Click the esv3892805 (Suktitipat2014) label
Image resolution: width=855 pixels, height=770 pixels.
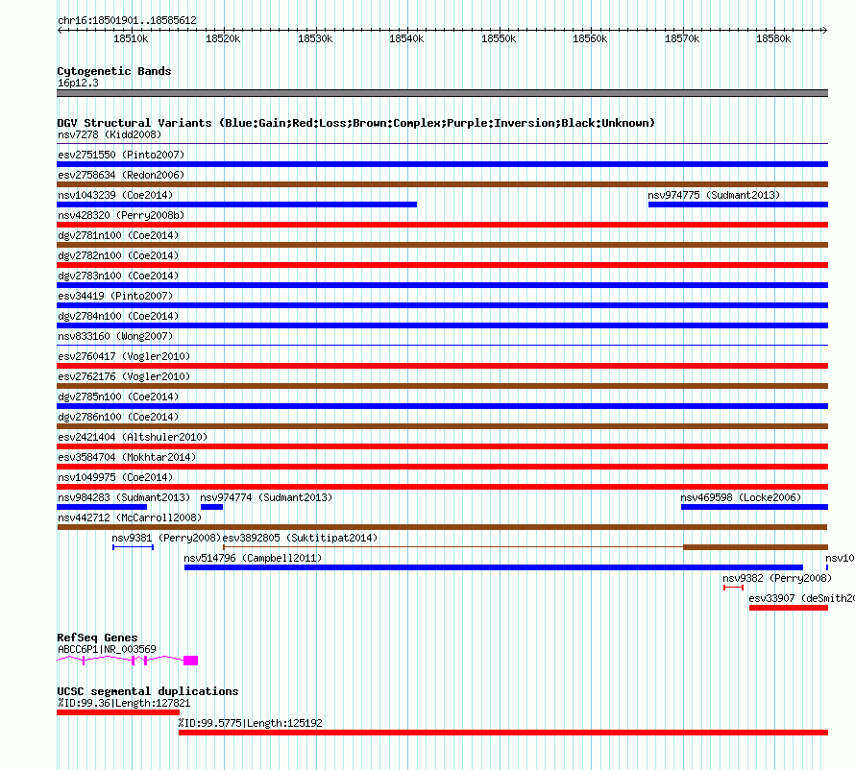pos(300,538)
